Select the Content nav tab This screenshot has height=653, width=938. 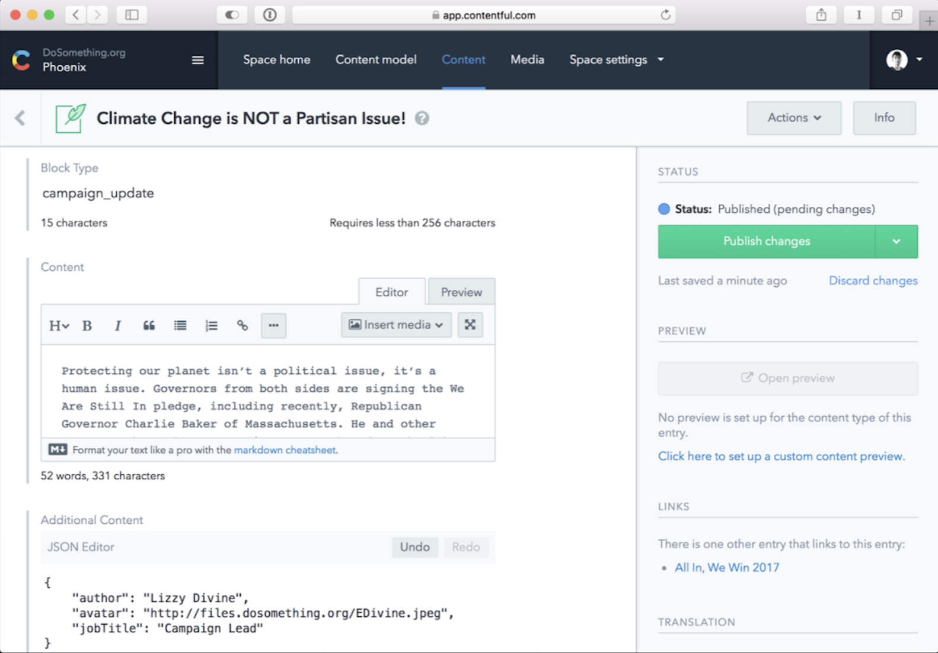(x=464, y=60)
